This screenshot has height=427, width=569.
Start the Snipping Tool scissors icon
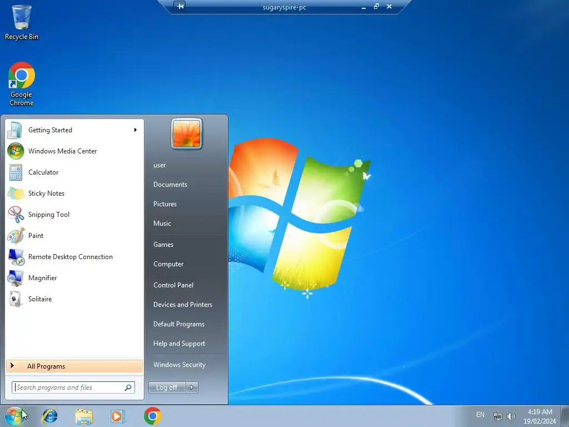pyautogui.click(x=16, y=214)
